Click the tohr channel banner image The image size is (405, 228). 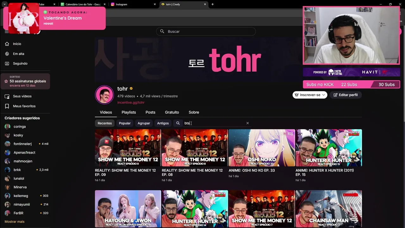228,60
